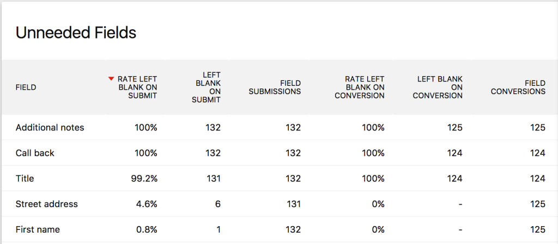
Task: Click the 4.6% rate for Street address
Action: pos(147,204)
